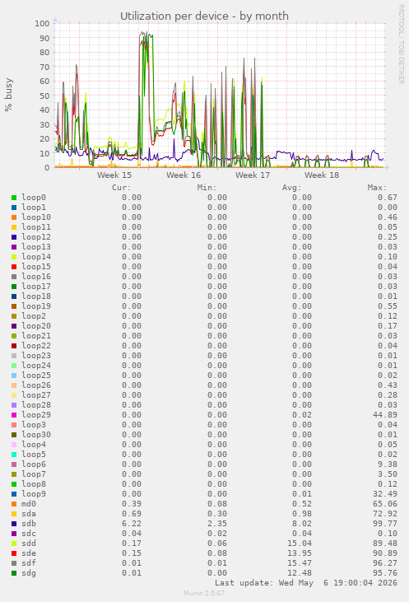Click the 'Last update' timestamp text
This screenshot has width=409, height=602.
(306, 583)
